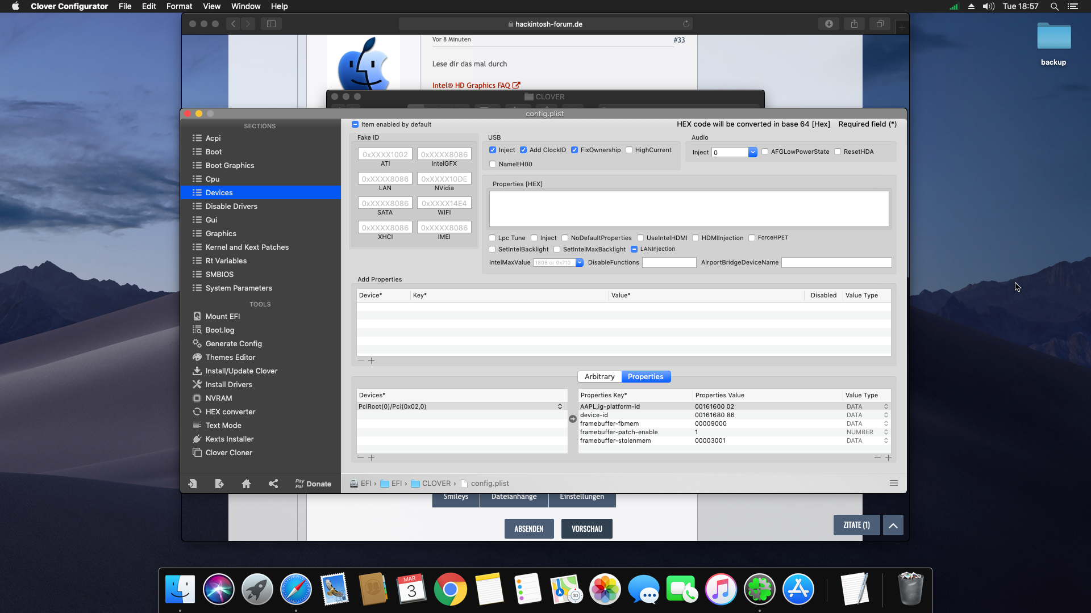Click DisableFunctions input field
This screenshot has width=1091, height=613.
(x=669, y=263)
